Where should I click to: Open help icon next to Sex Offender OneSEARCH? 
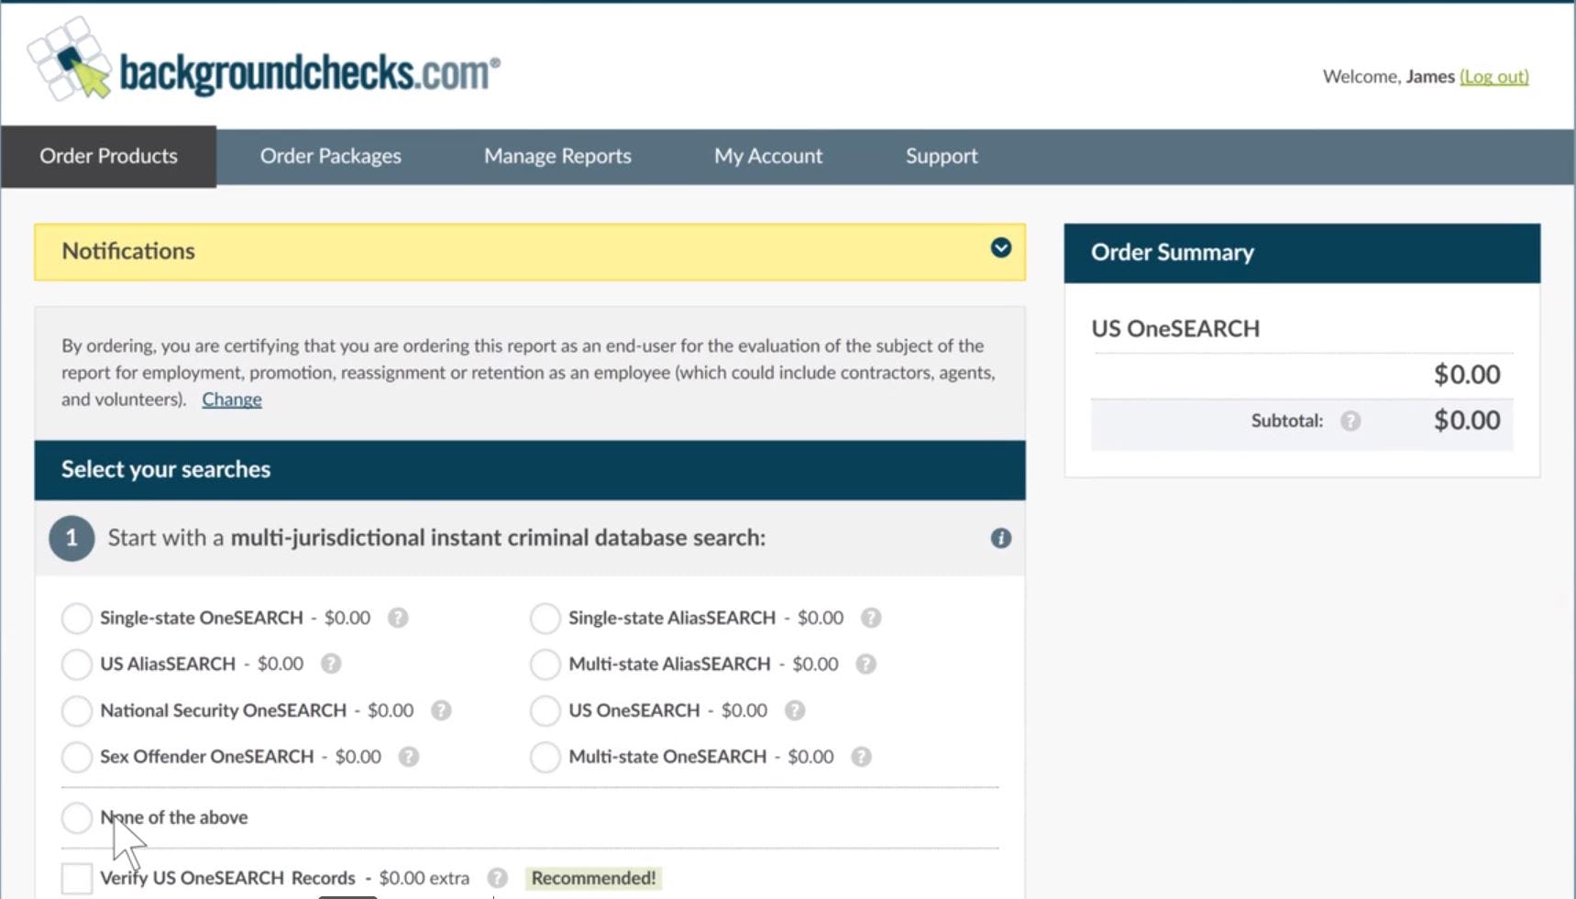[409, 757]
